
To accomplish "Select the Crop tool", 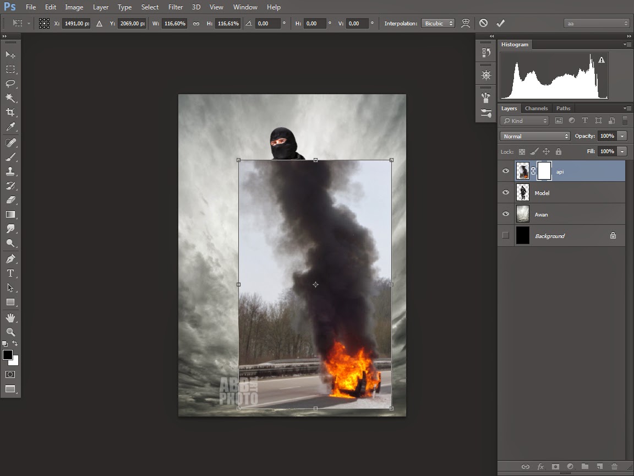I will (10, 112).
